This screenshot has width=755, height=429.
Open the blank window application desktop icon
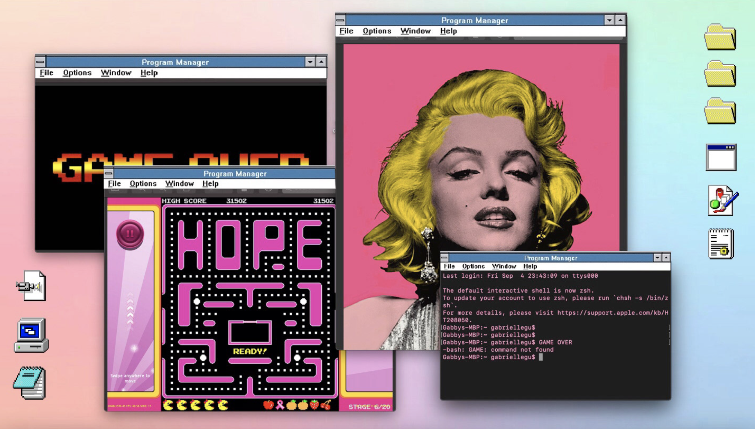tap(721, 157)
